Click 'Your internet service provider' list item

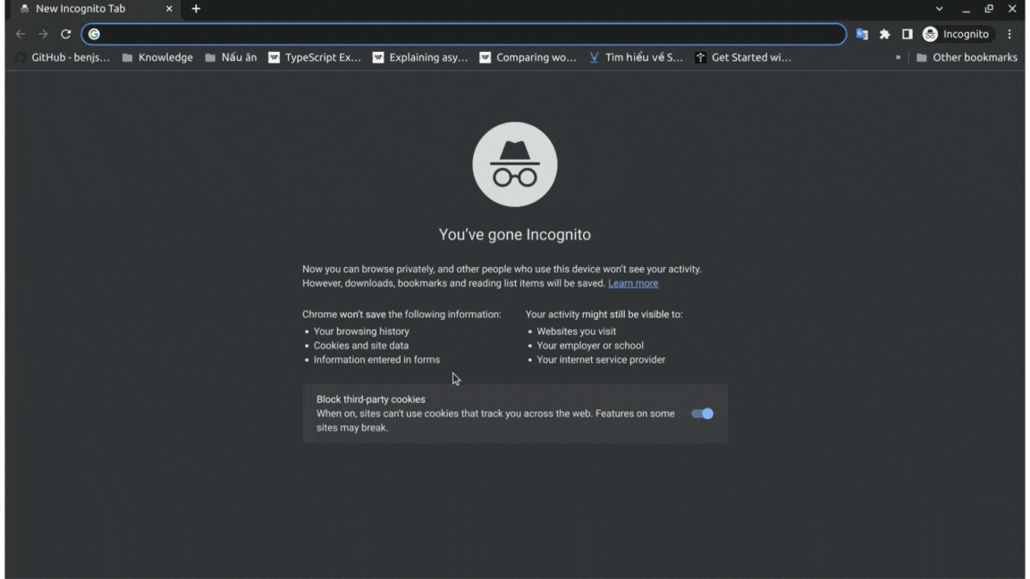coord(601,360)
